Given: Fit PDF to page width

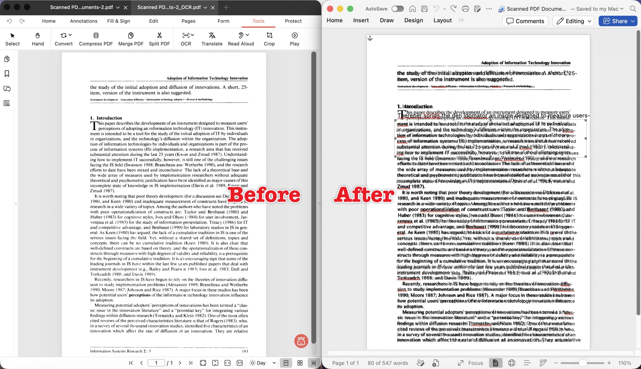Looking at the screenshot, I should [227, 363].
